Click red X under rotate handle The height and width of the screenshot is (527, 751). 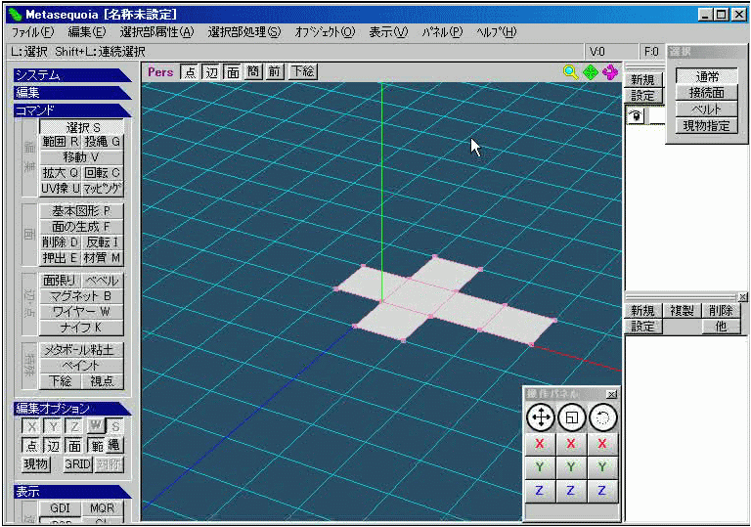(602, 444)
